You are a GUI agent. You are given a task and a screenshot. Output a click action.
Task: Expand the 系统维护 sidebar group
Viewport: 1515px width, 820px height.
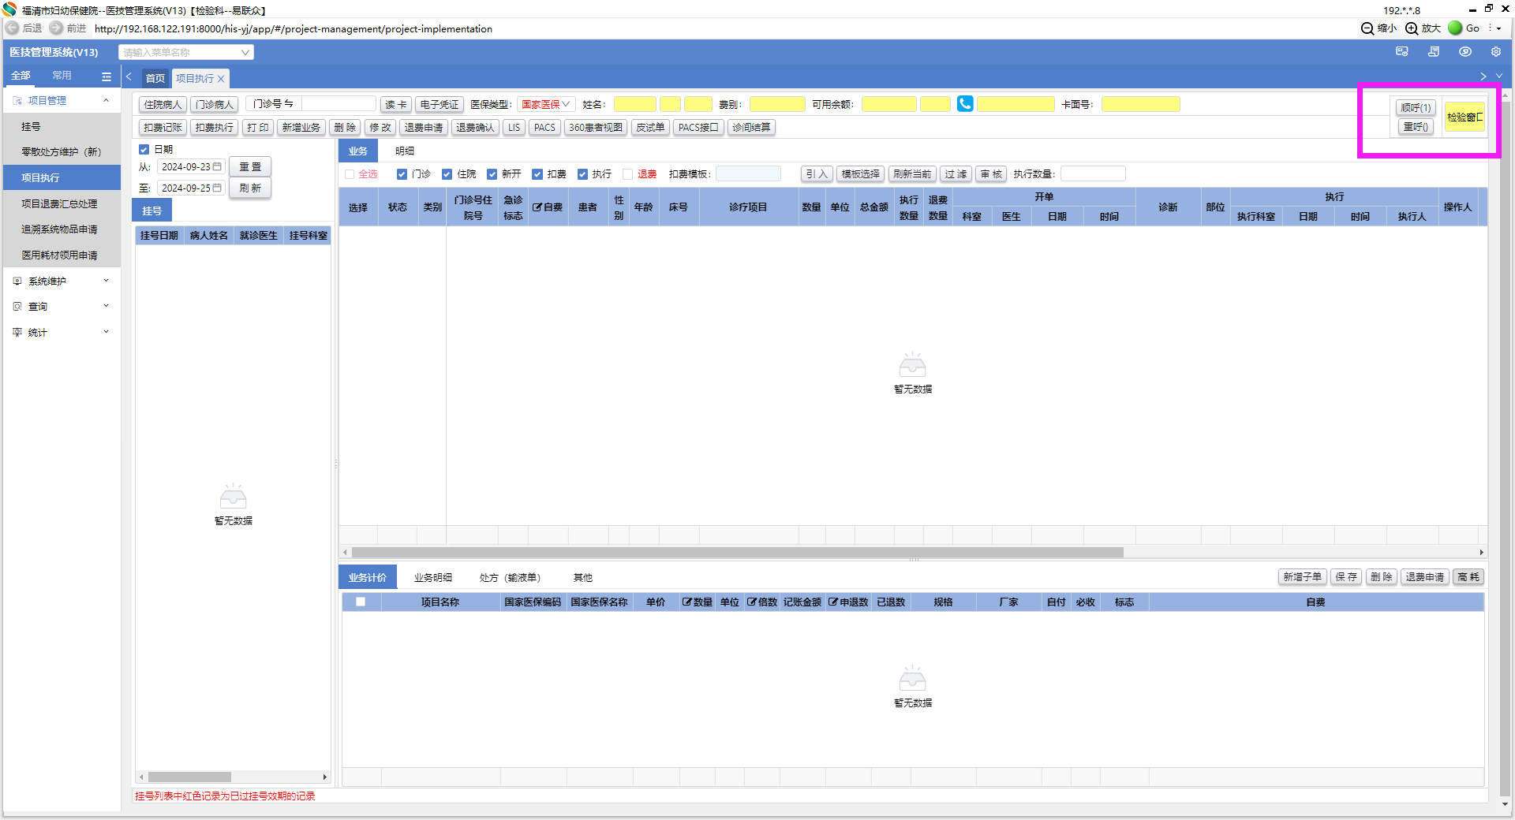point(107,281)
